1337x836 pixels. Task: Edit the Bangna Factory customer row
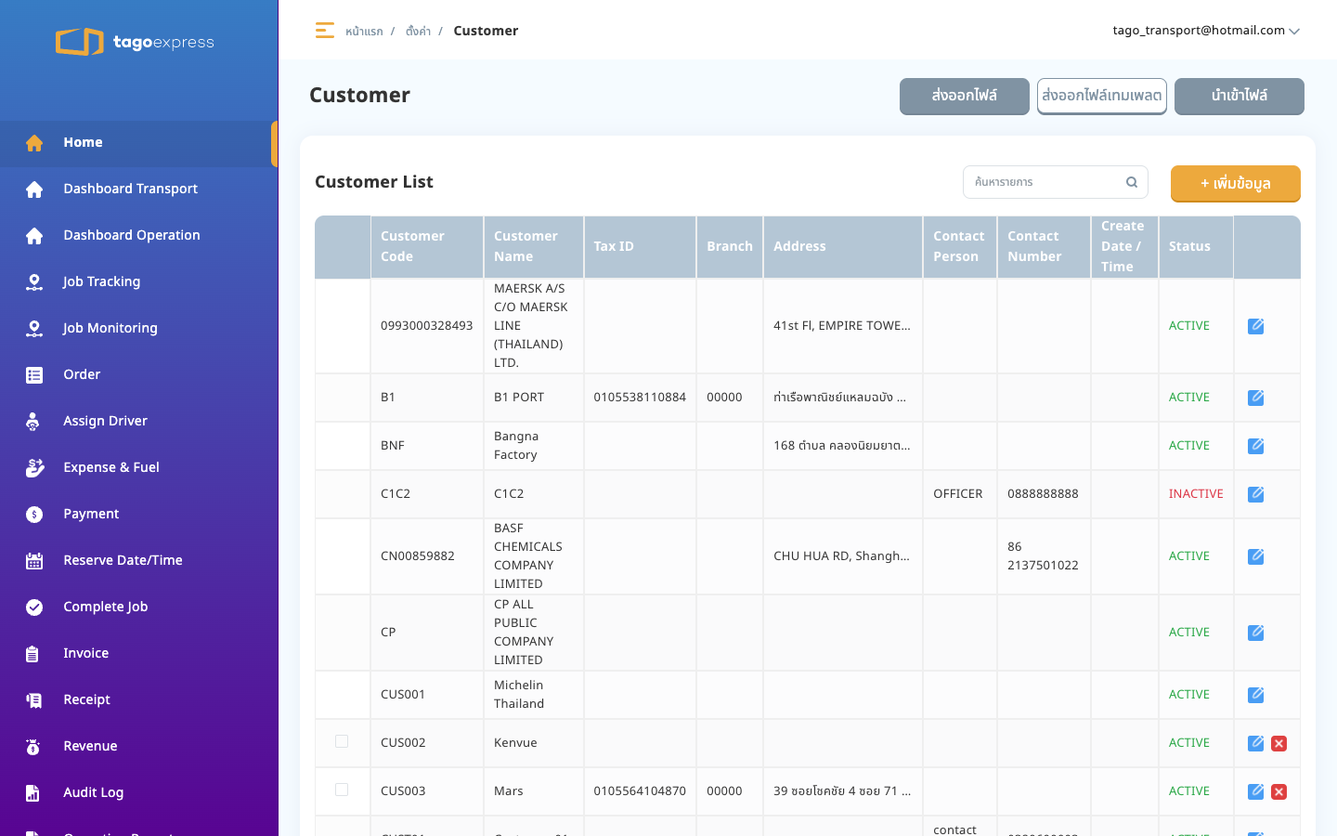[x=1256, y=446]
